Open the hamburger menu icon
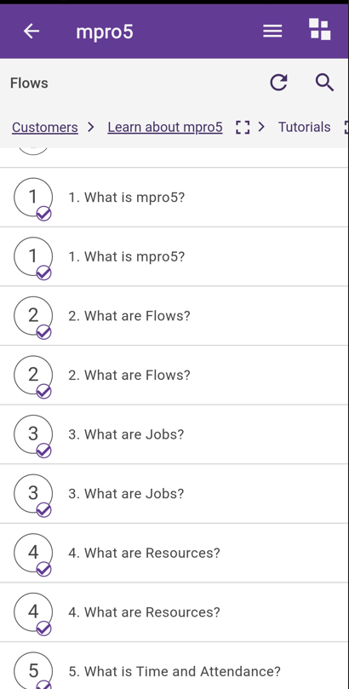The height and width of the screenshot is (689, 349). tap(272, 32)
